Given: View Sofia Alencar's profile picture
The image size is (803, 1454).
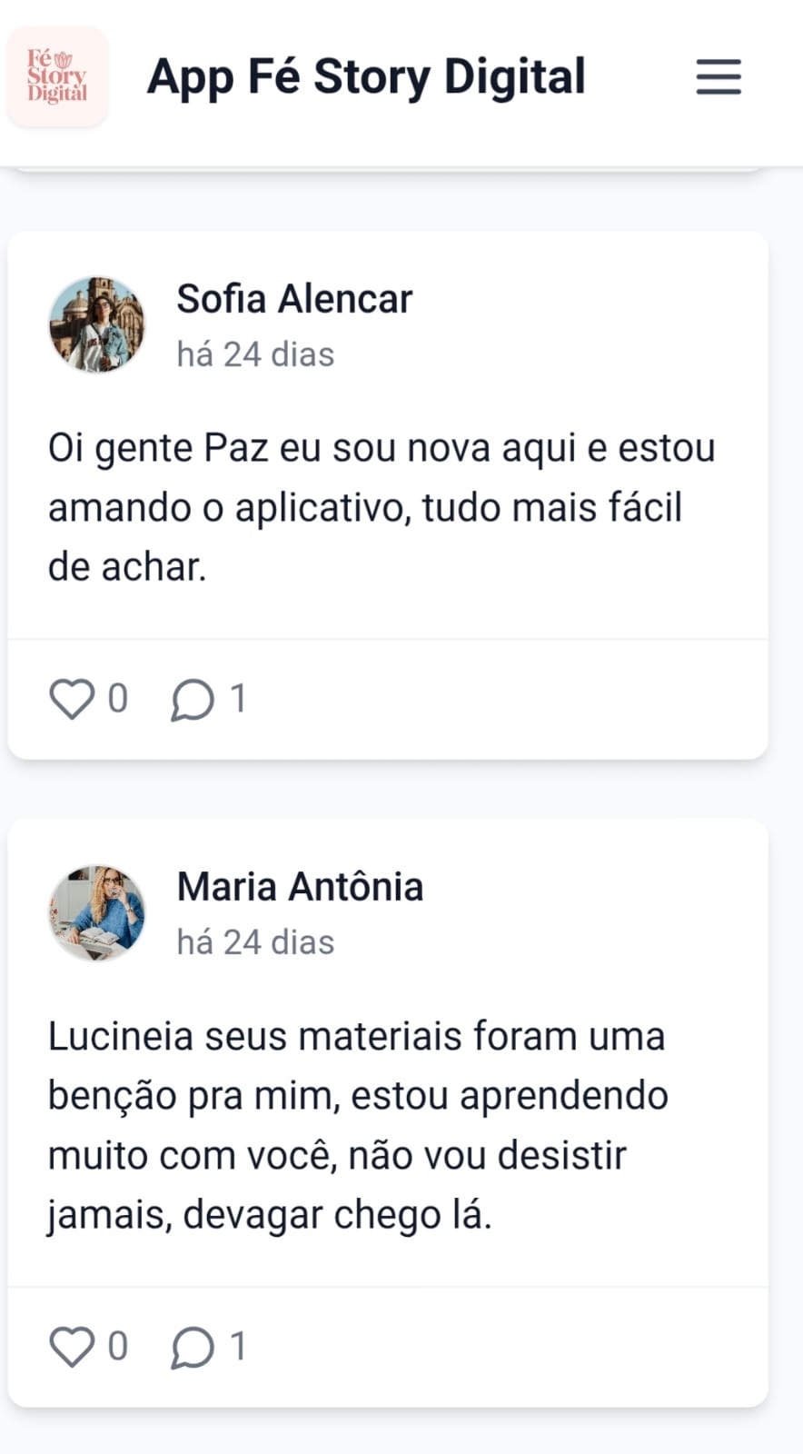Looking at the screenshot, I should (x=96, y=324).
